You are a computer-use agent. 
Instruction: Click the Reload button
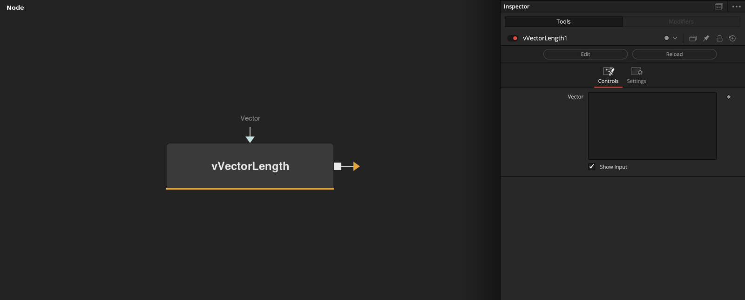pyautogui.click(x=674, y=54)
